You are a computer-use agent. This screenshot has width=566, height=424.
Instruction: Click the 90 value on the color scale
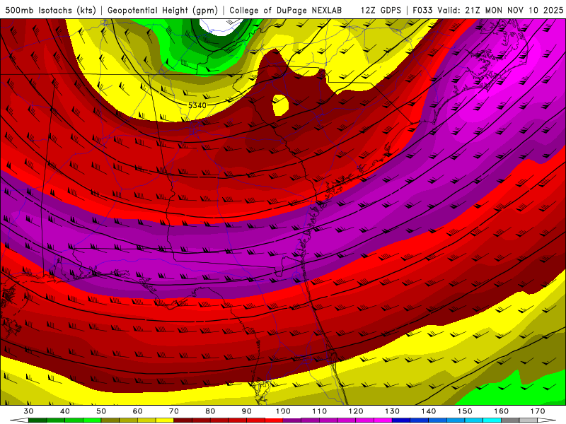click(x=246, y=411)
